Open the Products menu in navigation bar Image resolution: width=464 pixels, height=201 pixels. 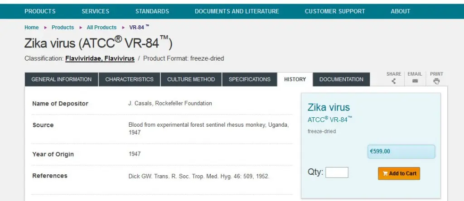click(x=40, y=11)
